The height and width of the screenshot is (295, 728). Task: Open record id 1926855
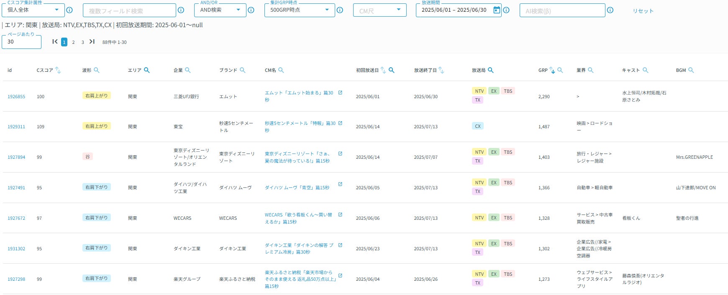coord(16,97)
